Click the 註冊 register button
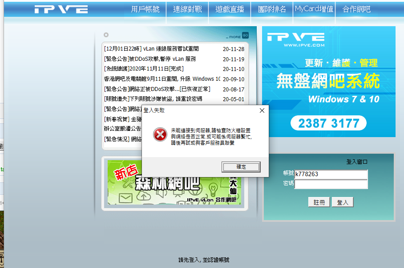Viewport: 404px width, 268px height. tap(319, 202)
